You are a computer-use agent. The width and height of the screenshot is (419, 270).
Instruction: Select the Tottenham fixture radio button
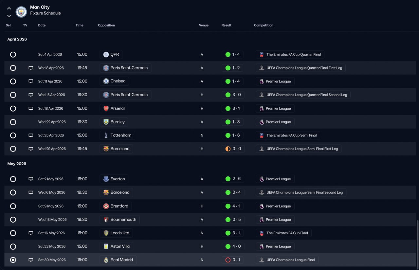click(x=13, y=135)
